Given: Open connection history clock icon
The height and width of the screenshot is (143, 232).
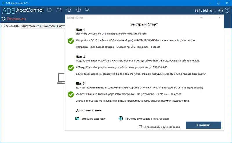Looking at the screenshot, I should tap(221, 10).
